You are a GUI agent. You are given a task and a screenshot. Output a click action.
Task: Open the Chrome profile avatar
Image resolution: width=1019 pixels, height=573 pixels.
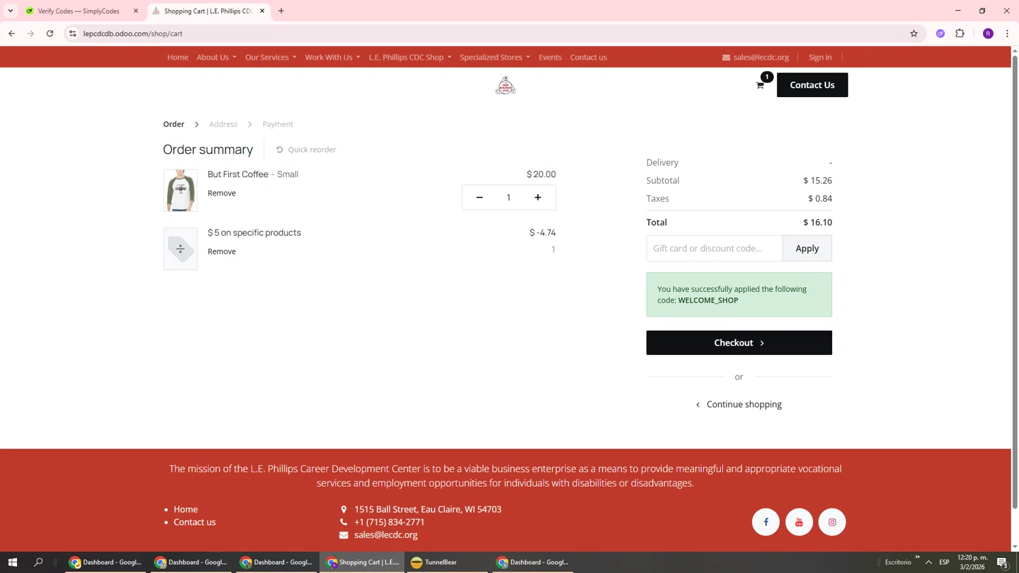(988, 33)
